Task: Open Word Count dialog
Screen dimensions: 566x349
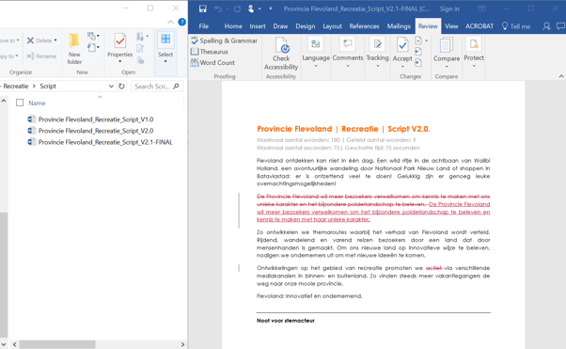Action: [x=213, y=62]
